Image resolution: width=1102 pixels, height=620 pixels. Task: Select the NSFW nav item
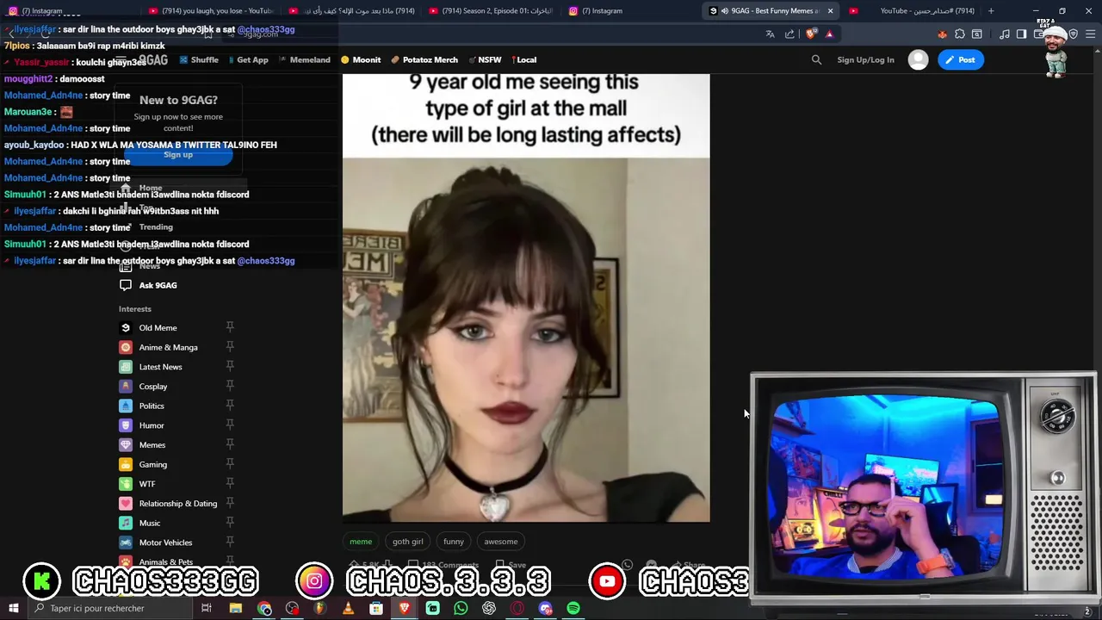pos(485,59)
